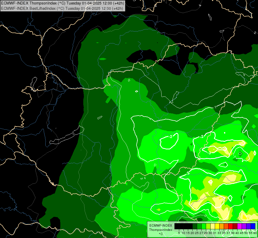Click the red-orange legend swatch between 35 and 37
Image resolution: width=258 pixels, height=238 pixels.
tap(226, 226)
